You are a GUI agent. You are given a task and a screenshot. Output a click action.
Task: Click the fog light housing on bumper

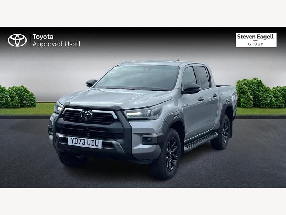pos(149,139)
